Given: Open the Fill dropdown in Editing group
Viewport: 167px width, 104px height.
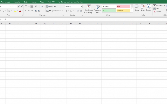Looking at the screenshot, I should 156,9.
